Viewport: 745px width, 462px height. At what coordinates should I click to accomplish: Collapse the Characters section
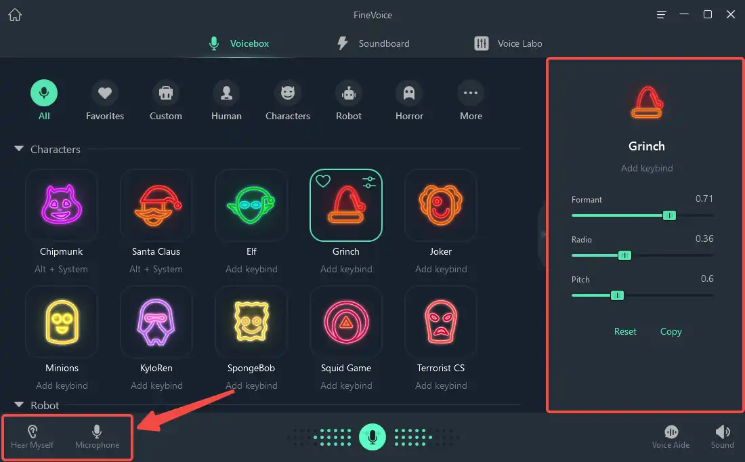pos(19,149)
